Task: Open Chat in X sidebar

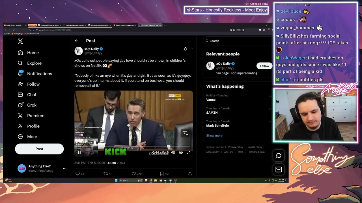Action: pyautogui.click(x=27, y=94)
